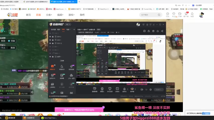Toggle the eye visibility of source 全屏 1
This screenshot has height=120, width=214.
coord(50,57)
